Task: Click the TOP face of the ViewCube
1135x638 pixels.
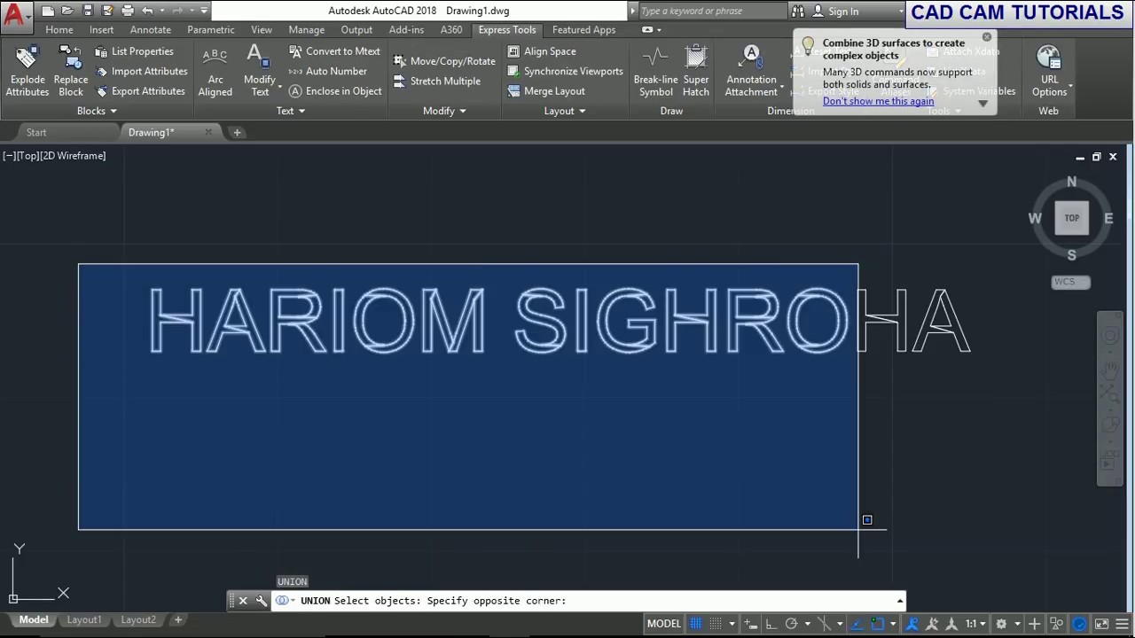Action: 1072,218
